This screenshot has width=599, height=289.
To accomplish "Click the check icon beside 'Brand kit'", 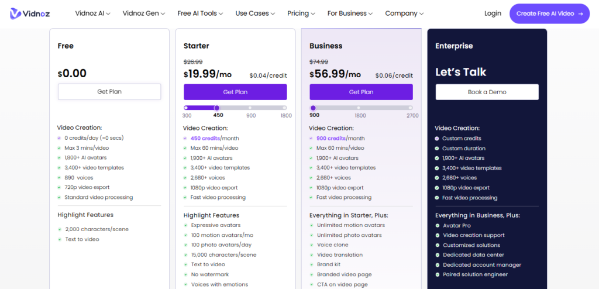I will coord(312,264).
